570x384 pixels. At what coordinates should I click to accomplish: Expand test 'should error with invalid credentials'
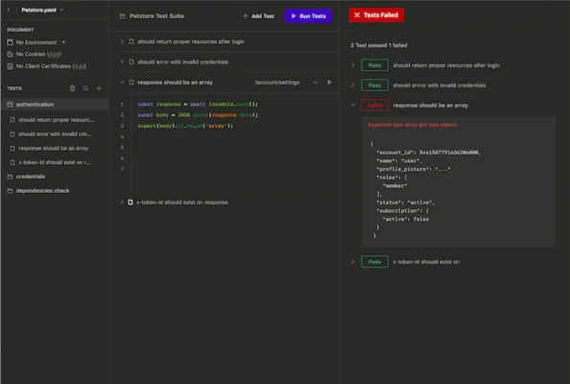(x=122, y=61)
